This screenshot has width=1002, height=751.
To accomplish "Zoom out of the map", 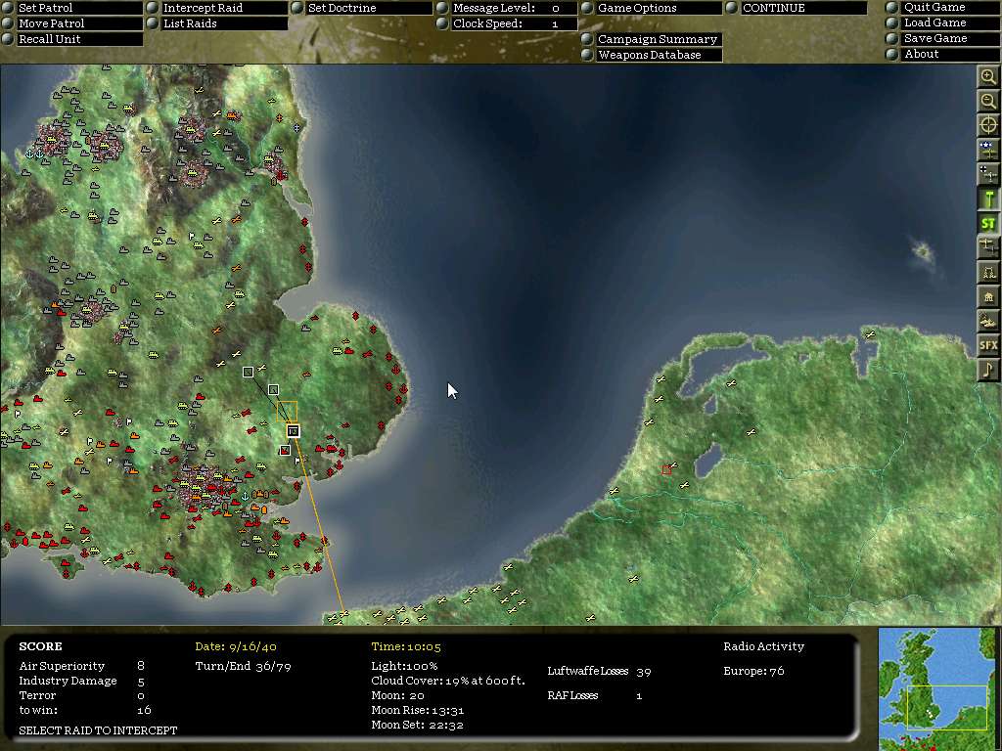I will coord(988,101).
